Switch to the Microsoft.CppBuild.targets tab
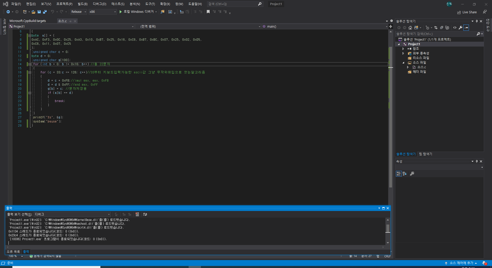The image size is (492, 268). pyautogui.click(x=28, y=21)
